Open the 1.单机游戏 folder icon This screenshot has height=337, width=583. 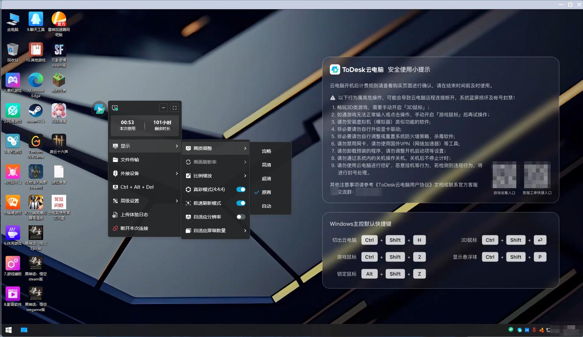(x=13, y=83)
